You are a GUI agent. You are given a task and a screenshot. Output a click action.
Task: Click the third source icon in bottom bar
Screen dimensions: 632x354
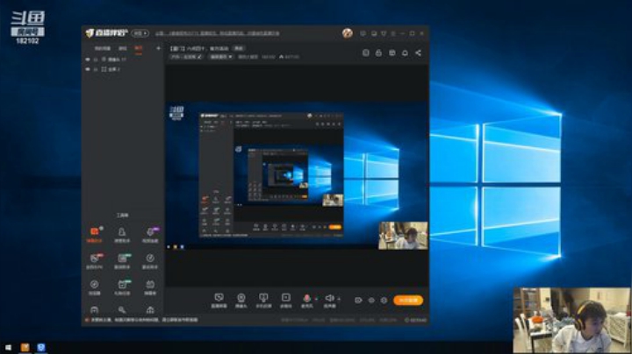(263, 300)
